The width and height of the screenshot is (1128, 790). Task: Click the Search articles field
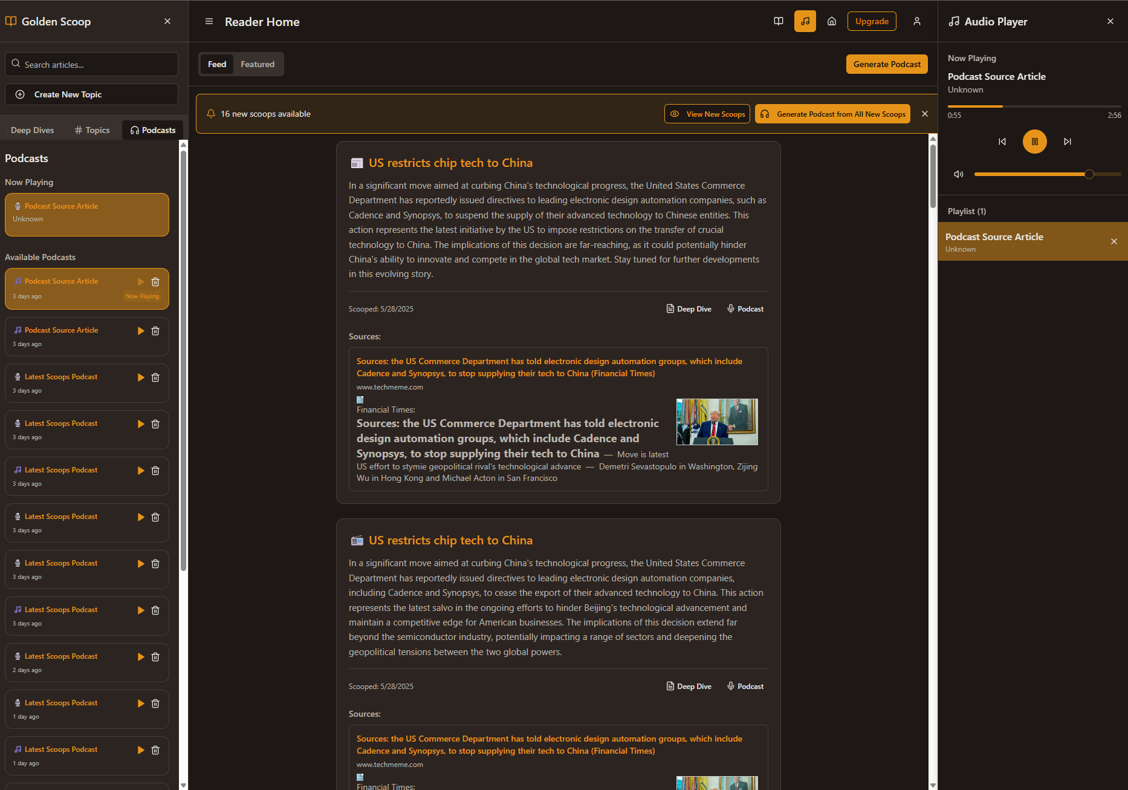(x=92, y=64)
